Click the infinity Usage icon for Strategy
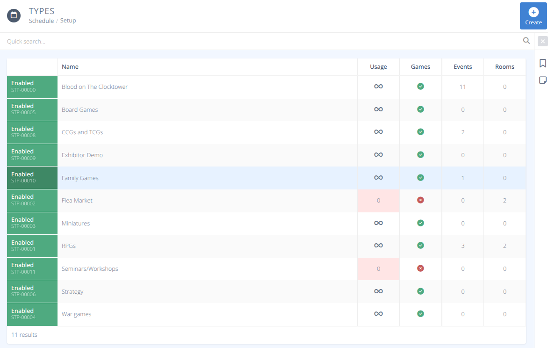Screen dimensions: 548x348 378,291
